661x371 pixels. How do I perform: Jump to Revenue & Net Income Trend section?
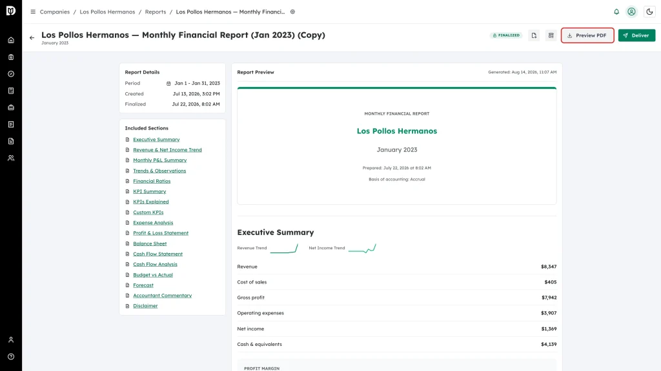coord(167,149)
